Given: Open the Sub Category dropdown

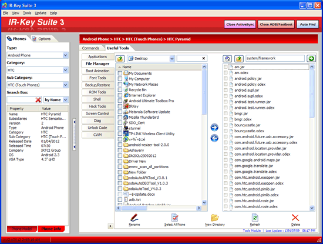Looking at the screenshot, I should 65,85.
